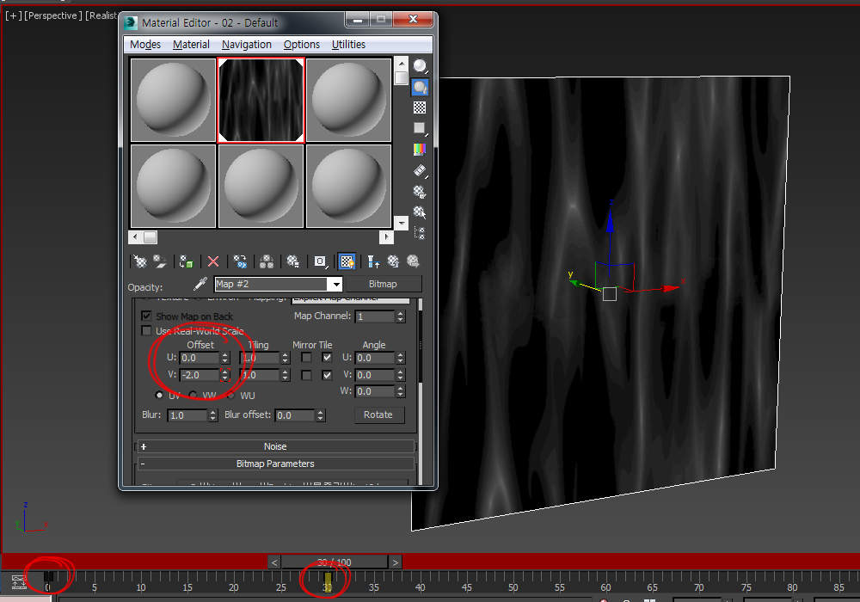860x602 pixels.
Task: Toggle Show Map on Back checkbox
Action: (x=146, y=316)
